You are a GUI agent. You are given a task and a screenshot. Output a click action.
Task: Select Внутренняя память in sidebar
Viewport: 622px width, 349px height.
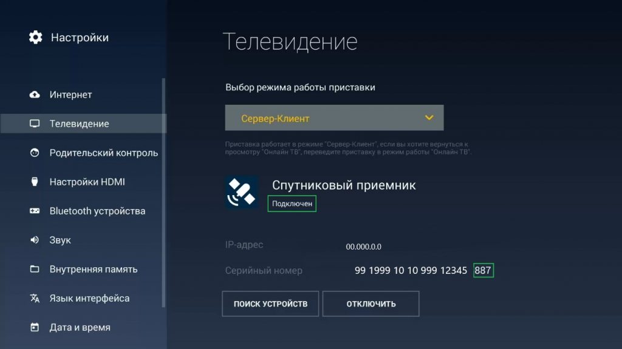click(x=83, y=269)
